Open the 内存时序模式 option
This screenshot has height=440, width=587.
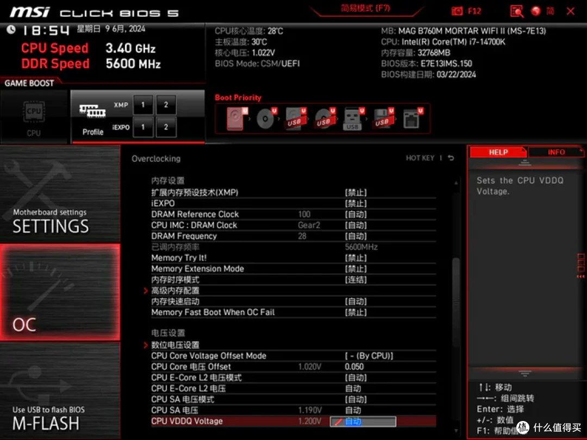coord(293,280)
